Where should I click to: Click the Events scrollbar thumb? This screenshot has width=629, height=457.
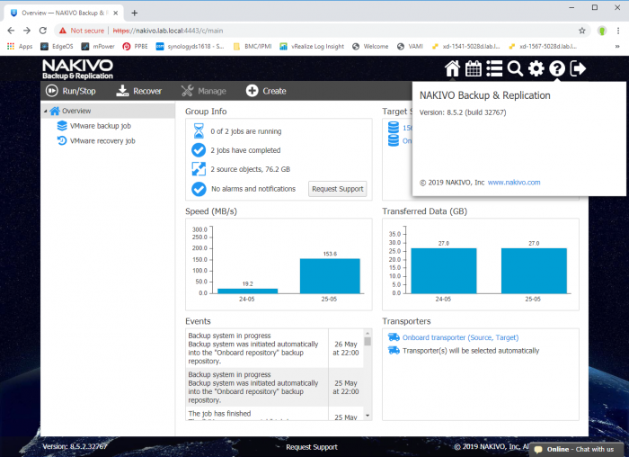(368, 341)
